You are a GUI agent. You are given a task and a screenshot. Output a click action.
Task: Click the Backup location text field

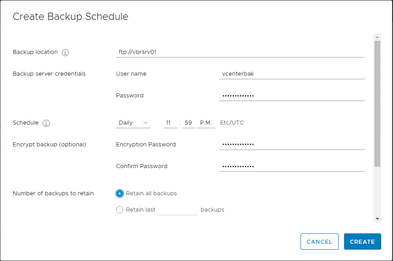[240, 52]
